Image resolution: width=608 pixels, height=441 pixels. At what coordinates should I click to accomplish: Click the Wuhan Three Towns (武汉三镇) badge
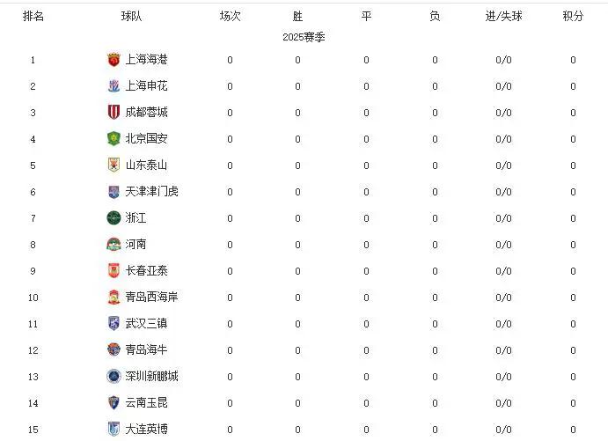[114, 324]
